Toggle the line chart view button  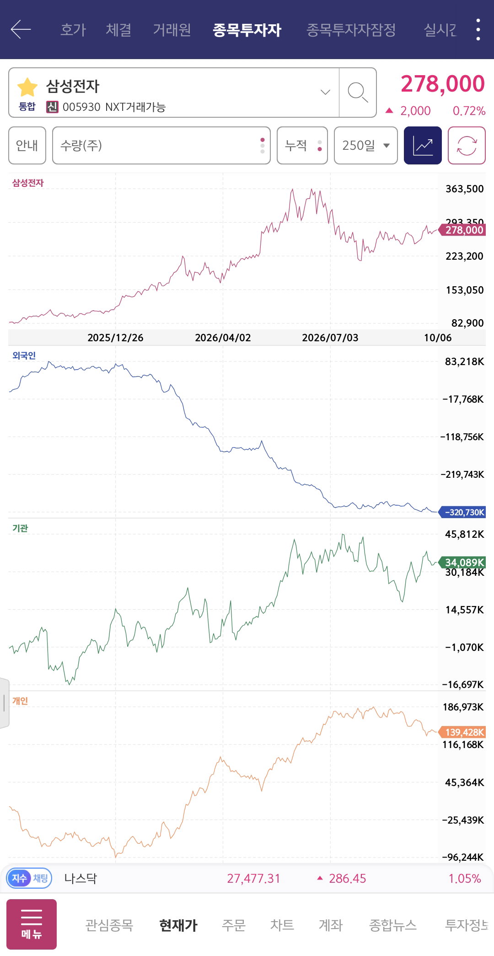point(423,146)
